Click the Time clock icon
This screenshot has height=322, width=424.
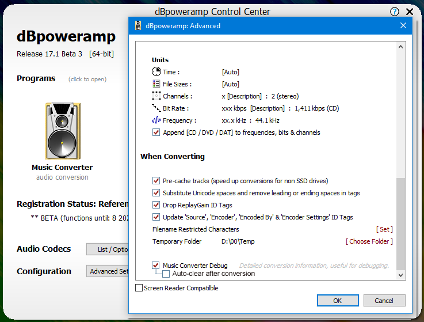point(156,72)
